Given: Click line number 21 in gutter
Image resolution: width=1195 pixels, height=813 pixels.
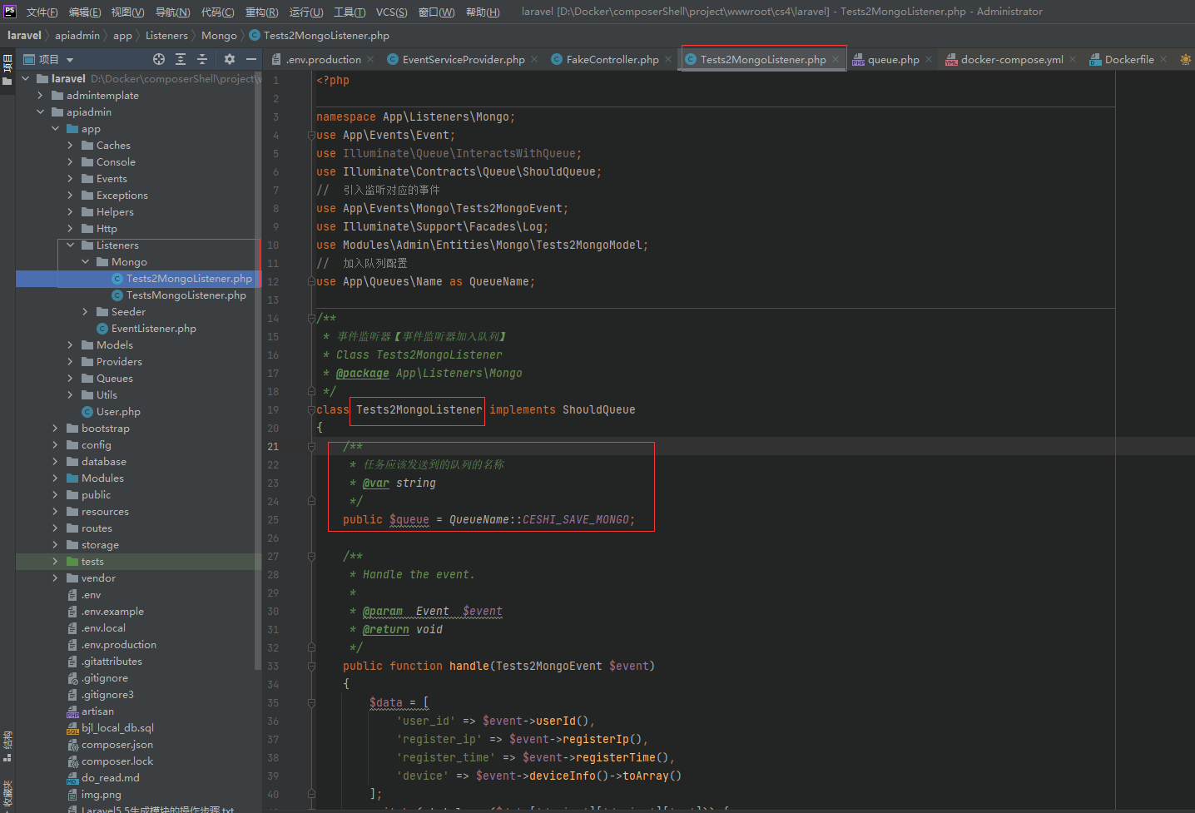Looking at the screenshot, I should tap(273, 446).
